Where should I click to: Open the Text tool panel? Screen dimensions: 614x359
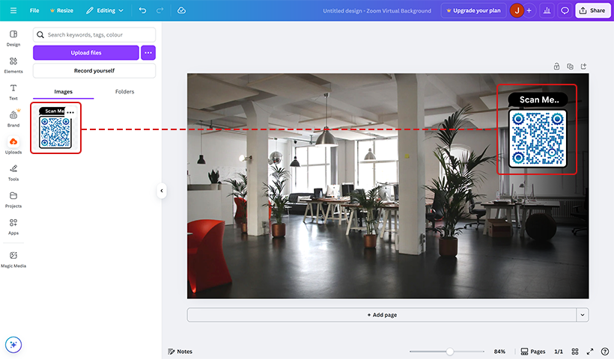click(13, 91)
